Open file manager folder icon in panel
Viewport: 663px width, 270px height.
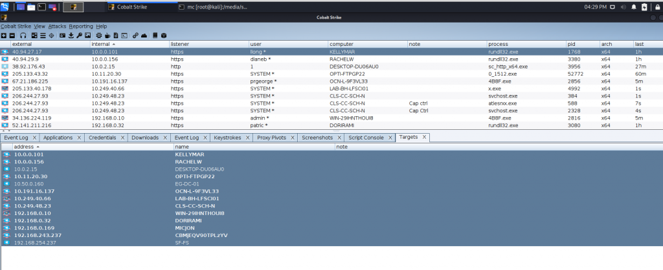click(31, 6)
